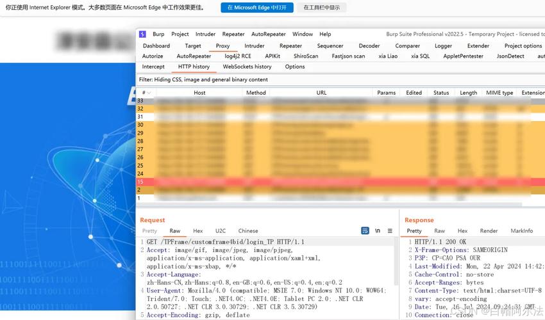Viewport: 545px width, 320px height.
Task: Select history row number 1
Action: click(340, 198)
